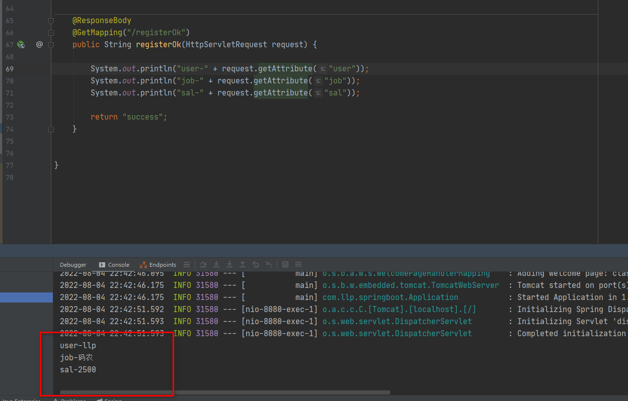Click HttpServletRequest parameter type
Screen dimensions: 628x401
(x=226, y=45)
